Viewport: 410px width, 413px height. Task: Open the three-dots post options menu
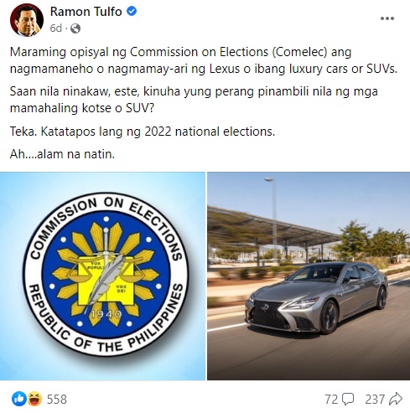pos(387,18)
